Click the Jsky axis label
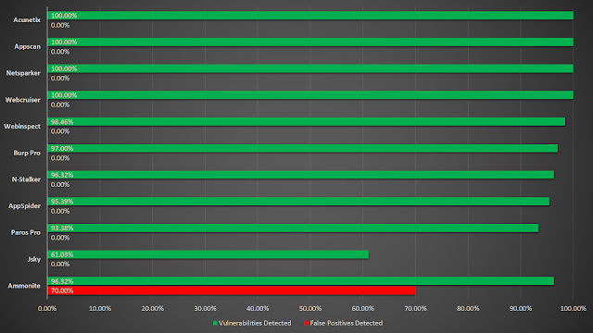This screenshot has height=333, width=593. (x=34, y=259)
